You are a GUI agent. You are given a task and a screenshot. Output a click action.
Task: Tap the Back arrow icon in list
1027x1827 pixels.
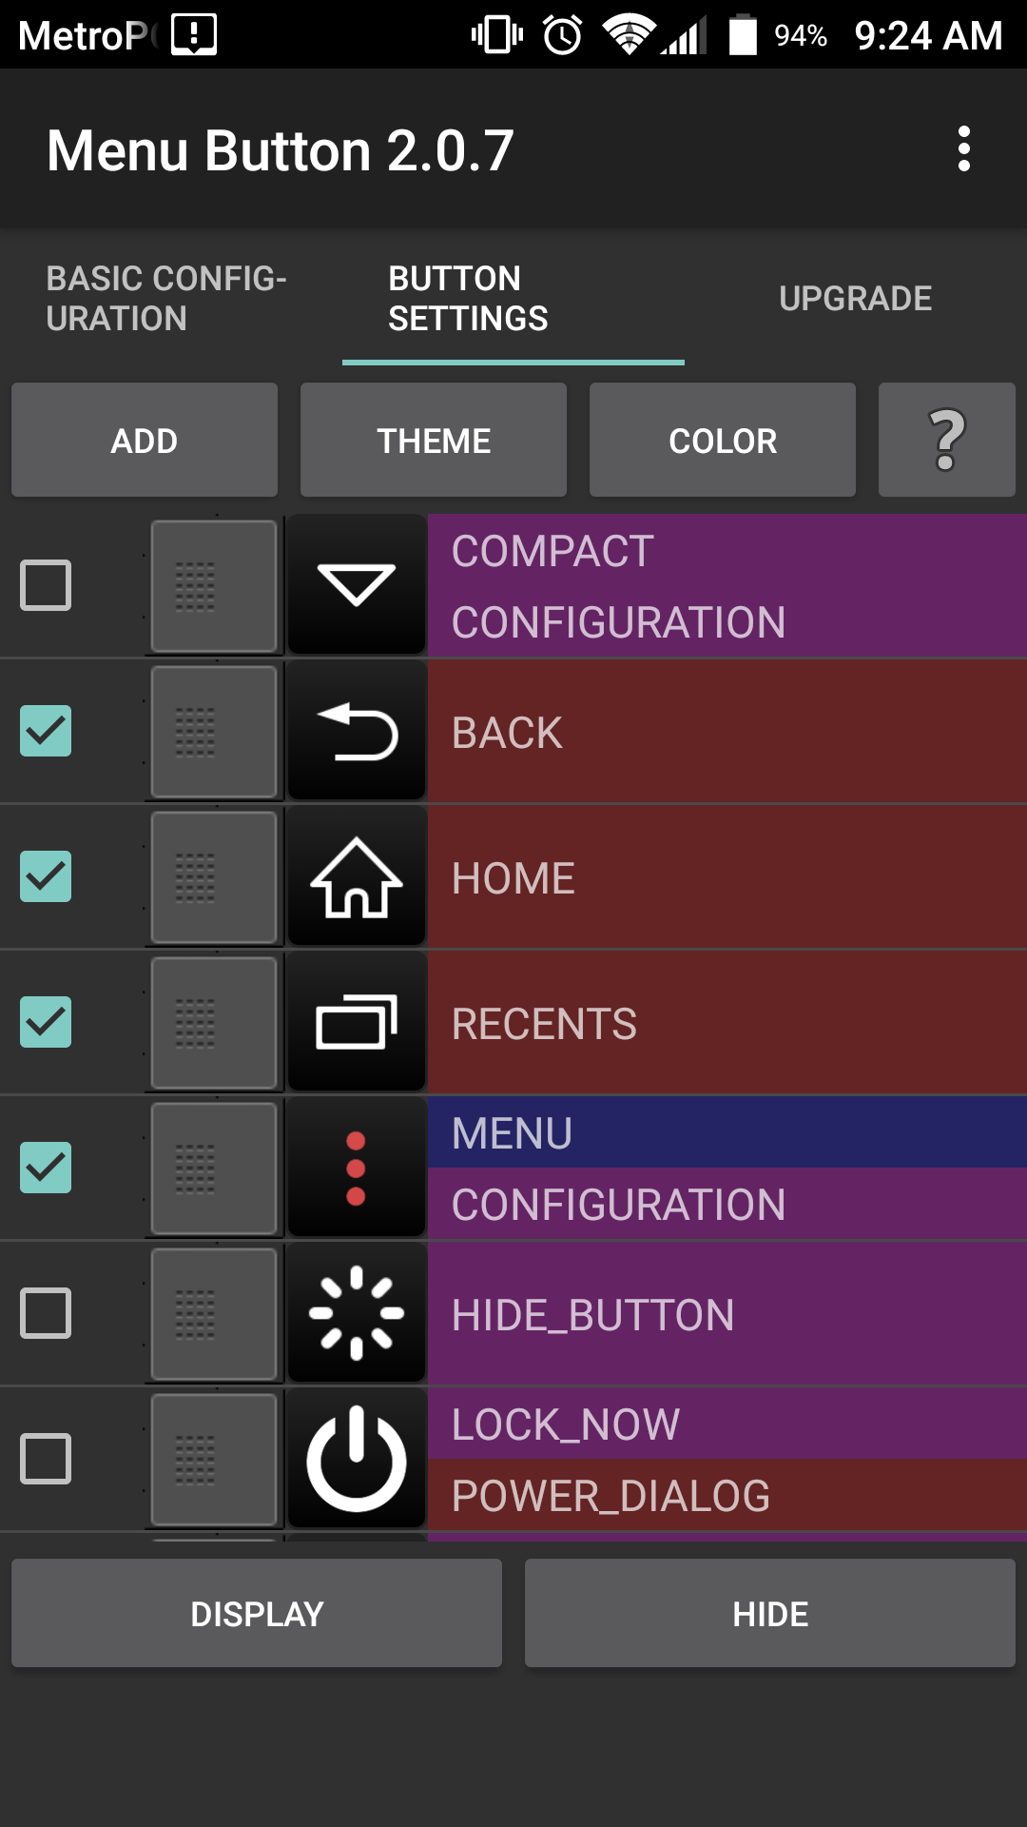(357, 731)
